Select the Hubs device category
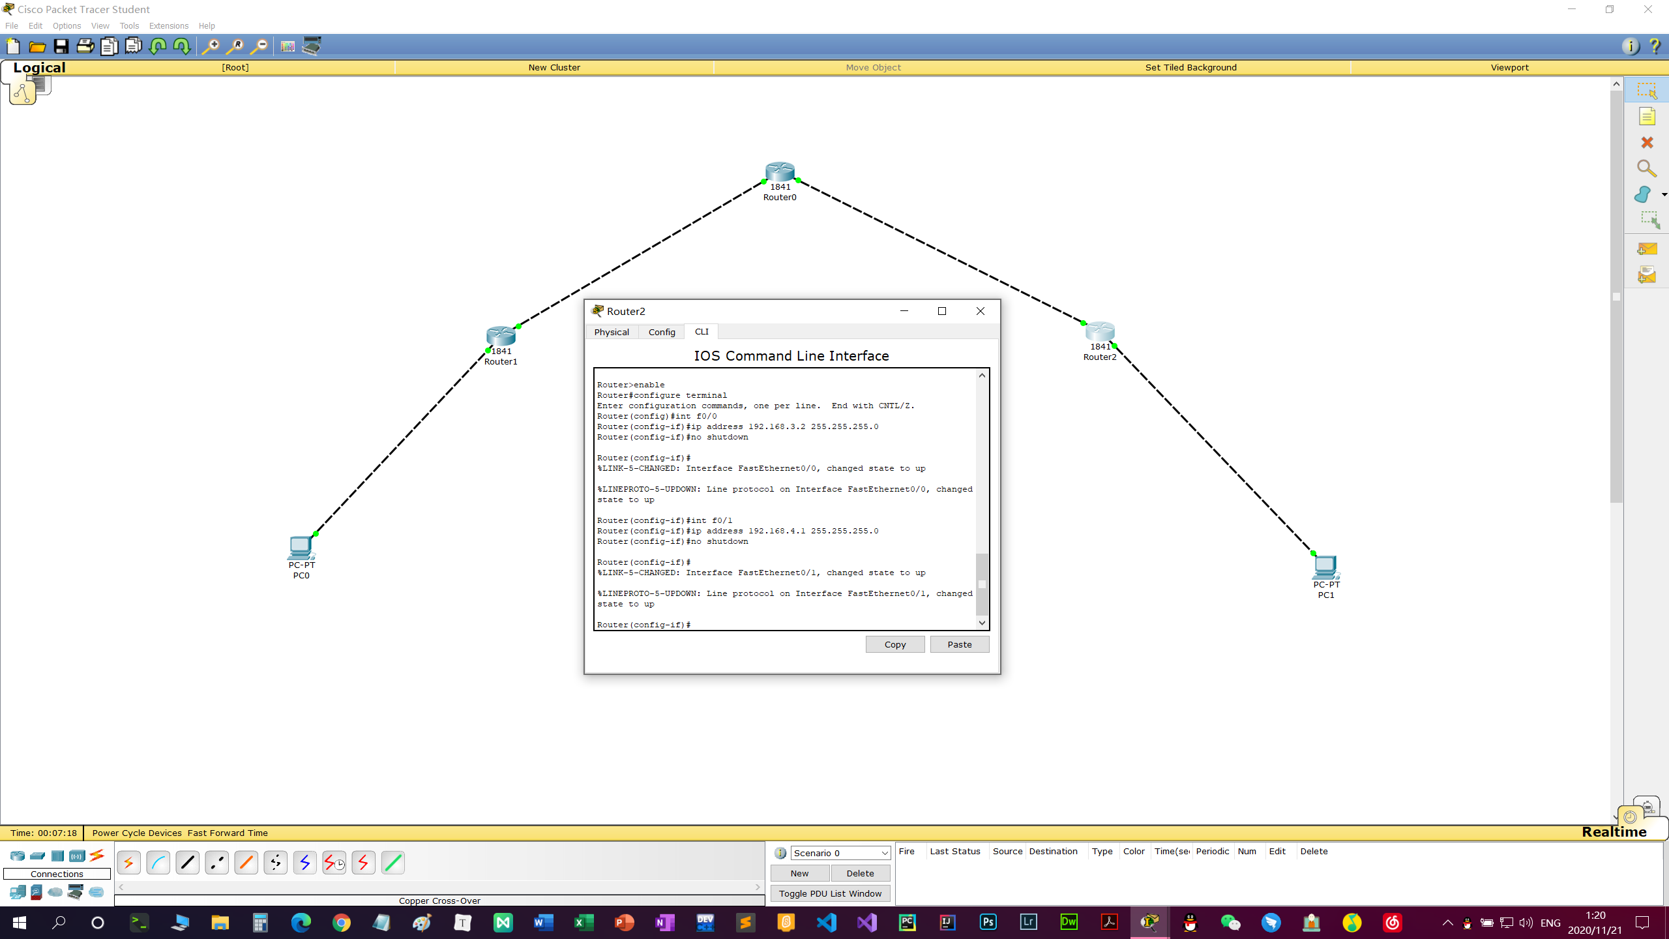 pos(57,856)
